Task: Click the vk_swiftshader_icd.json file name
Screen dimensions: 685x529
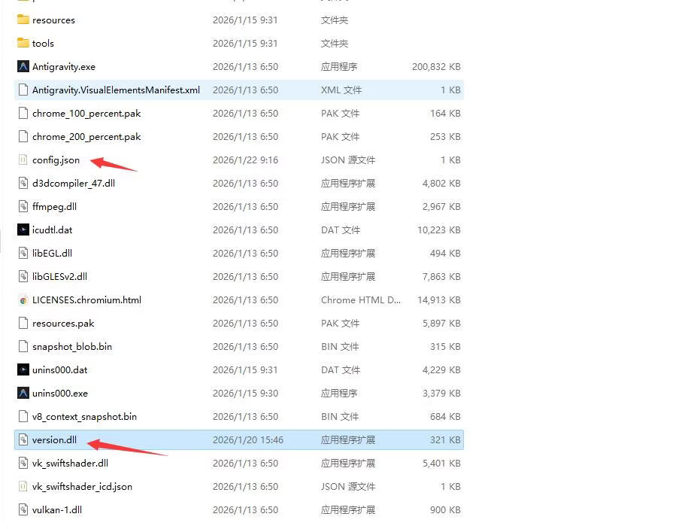Action: pyautogui.click(x=82, y=487)
